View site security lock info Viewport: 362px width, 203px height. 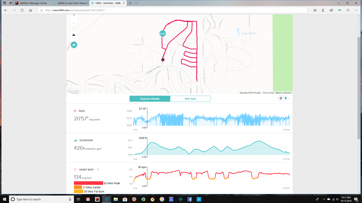click(42, 10)
